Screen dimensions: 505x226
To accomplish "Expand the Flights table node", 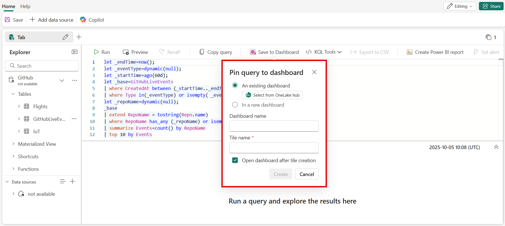I will (19, 106).
